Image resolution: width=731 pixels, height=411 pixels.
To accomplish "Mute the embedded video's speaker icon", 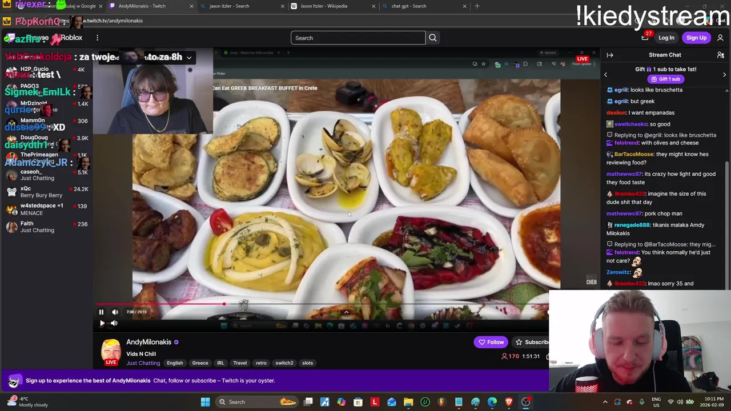I will pyautogui.click(x=115, y=312).
